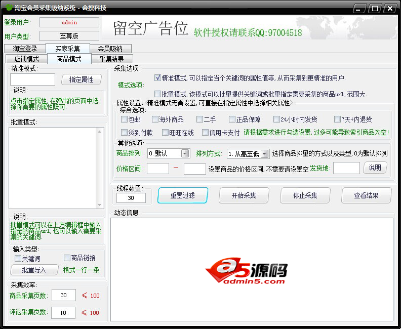
Task: Uncheck the 精准模式 mode option
Action: [157, 78]
